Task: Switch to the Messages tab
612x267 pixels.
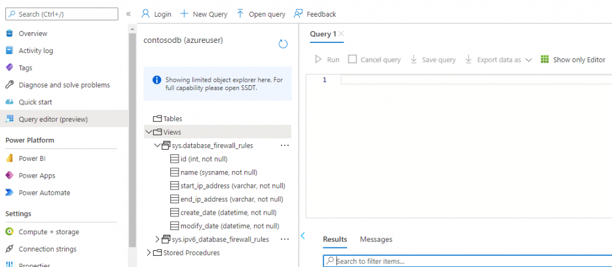Action: pos(376,240)
